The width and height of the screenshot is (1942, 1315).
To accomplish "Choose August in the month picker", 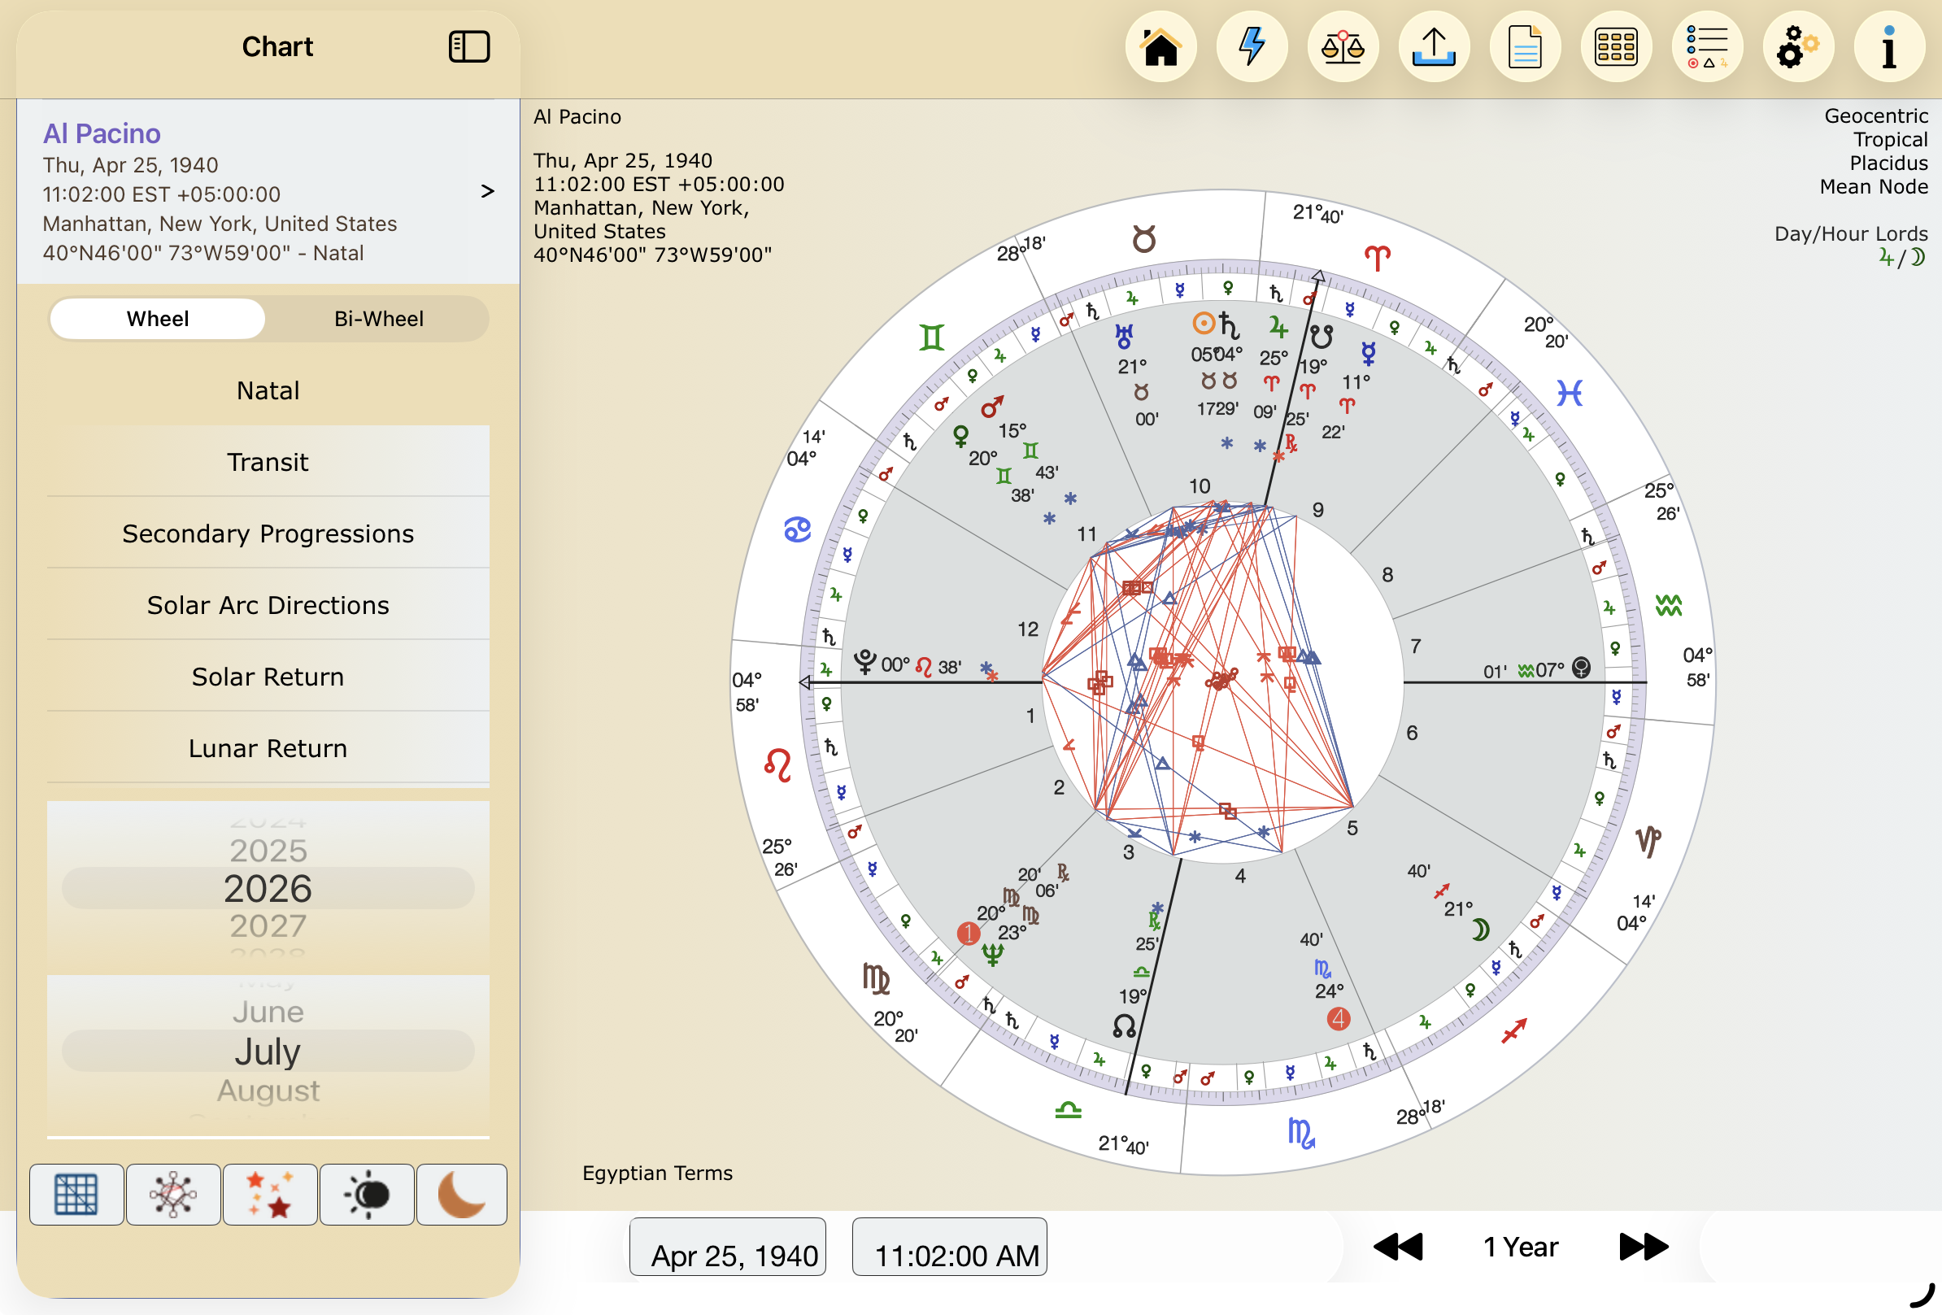I will pos(268,1091).
